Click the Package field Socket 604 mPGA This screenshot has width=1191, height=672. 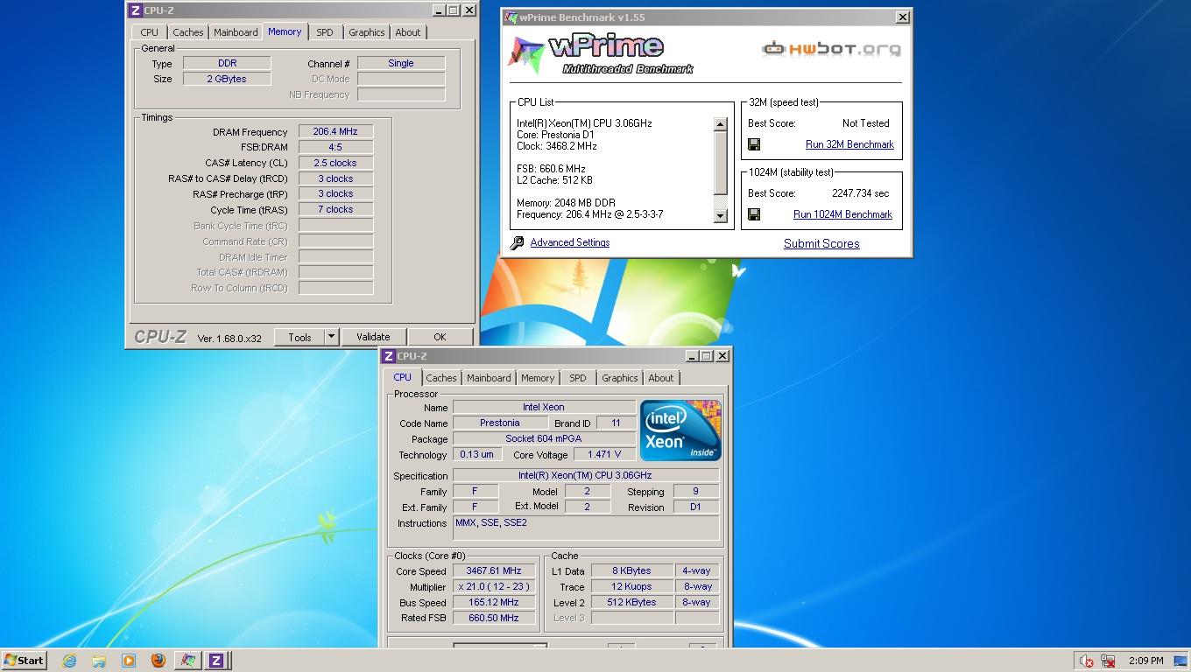click(x=544, y=438)
